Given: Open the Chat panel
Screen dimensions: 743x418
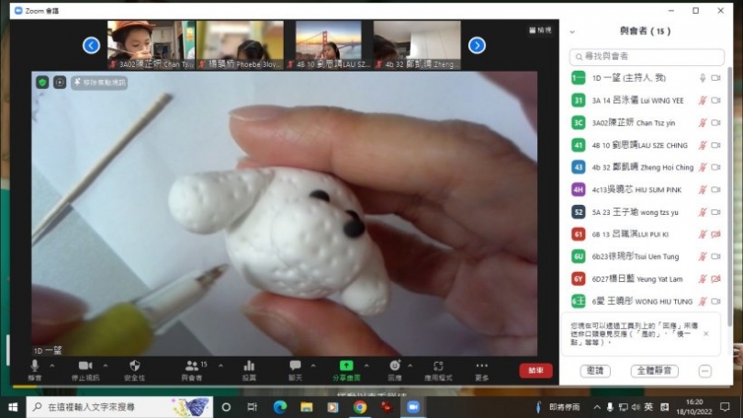Looking at the screenshot, I should (x=295, y=369).
